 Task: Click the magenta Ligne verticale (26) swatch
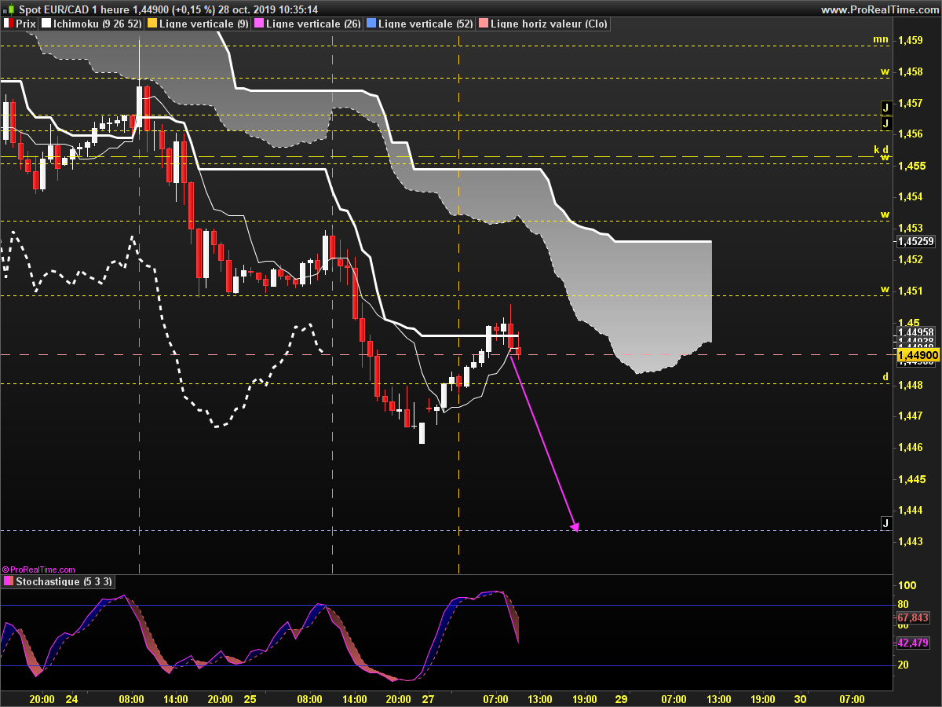pos(259,24)
